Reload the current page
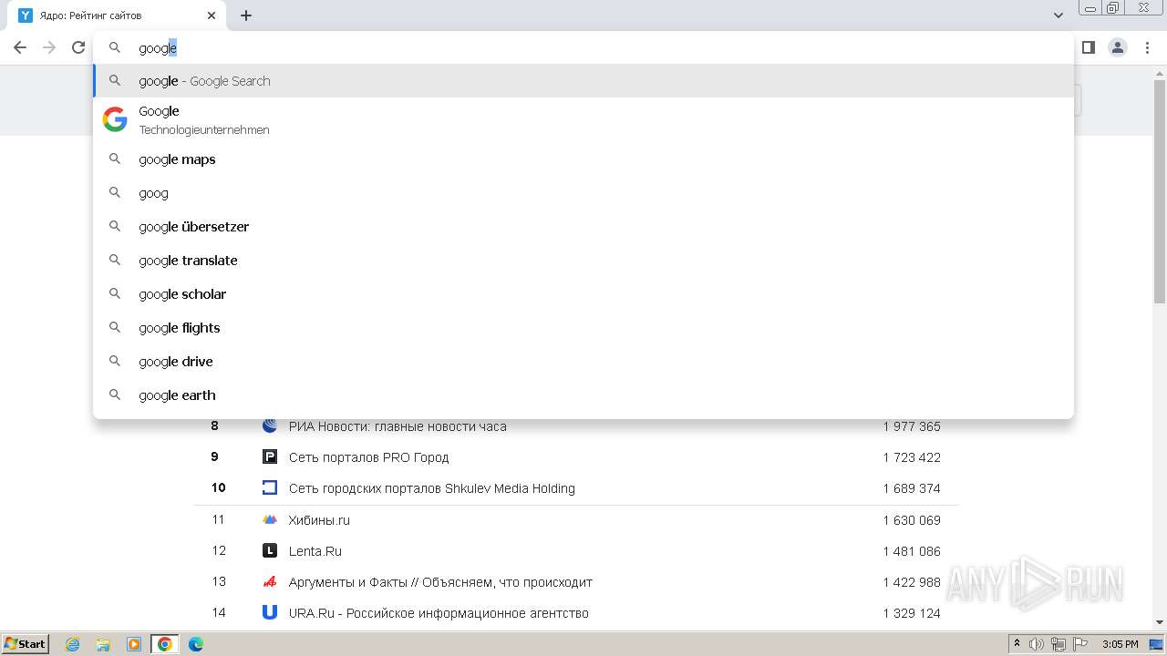The image size is (1167, 656). coord(78,47)
